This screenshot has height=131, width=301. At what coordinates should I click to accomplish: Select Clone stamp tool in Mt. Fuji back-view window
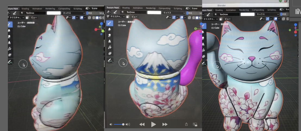[x=109, y=41]
